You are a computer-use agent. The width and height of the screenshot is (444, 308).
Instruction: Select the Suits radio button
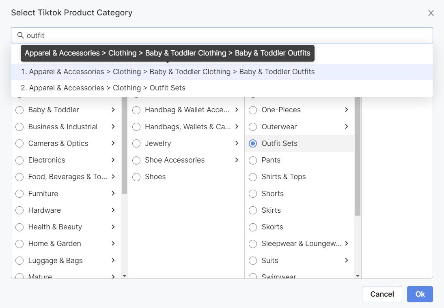click(253, 261)
